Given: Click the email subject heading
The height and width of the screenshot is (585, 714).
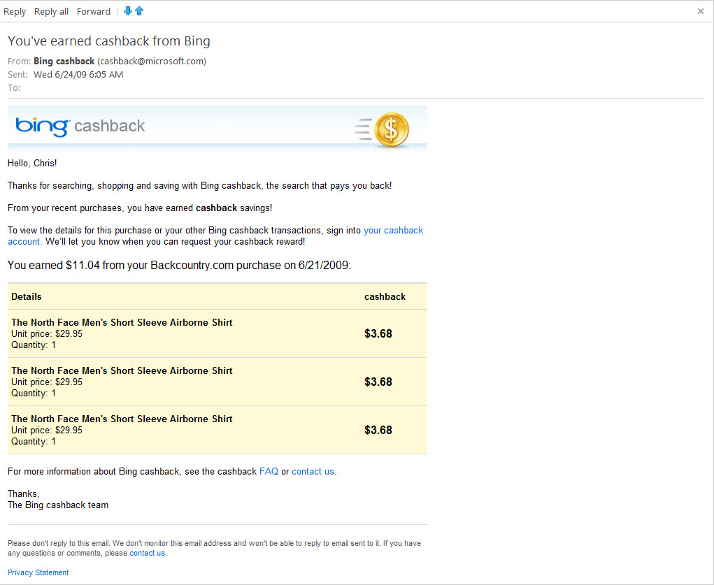Looking at the screenshot, I should 109,41.
